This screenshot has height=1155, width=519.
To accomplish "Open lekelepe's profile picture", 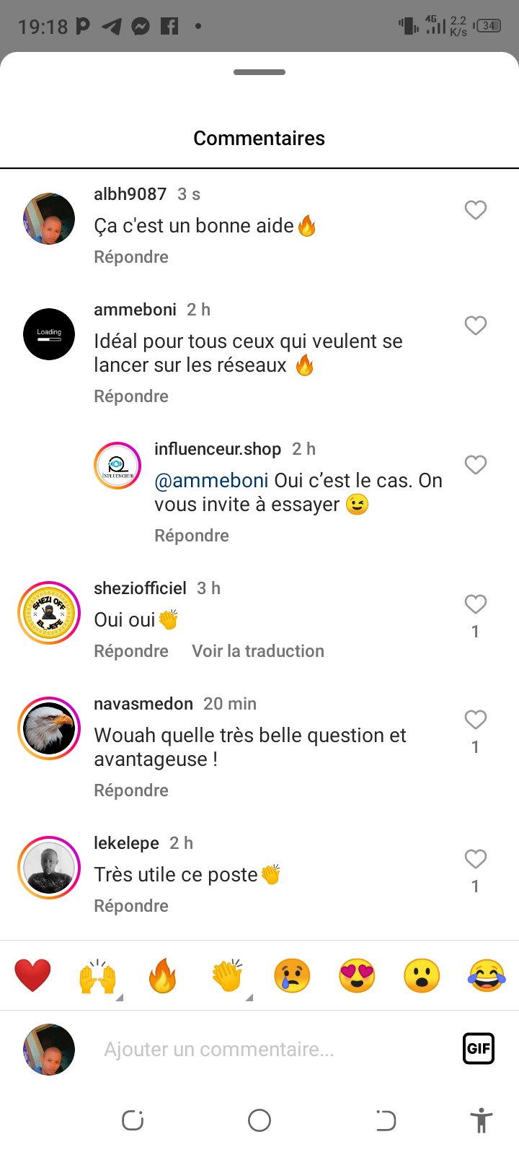I will [x=49, y=868].
